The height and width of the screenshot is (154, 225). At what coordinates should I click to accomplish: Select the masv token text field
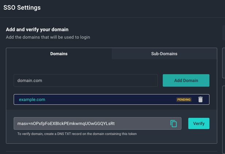[x=98, y=124]
